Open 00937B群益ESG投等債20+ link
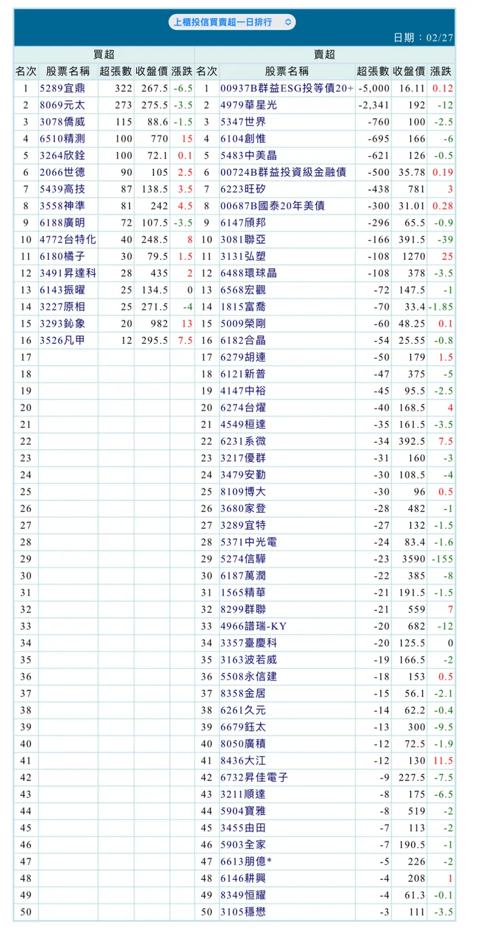The width and height of the screenshot is (478, 933). click(287, 88)
